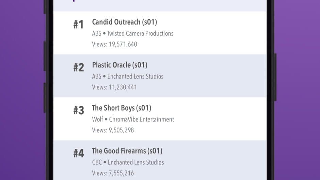Select the #3 rank number
Screen dimensions: 320x180
point(78,110)
